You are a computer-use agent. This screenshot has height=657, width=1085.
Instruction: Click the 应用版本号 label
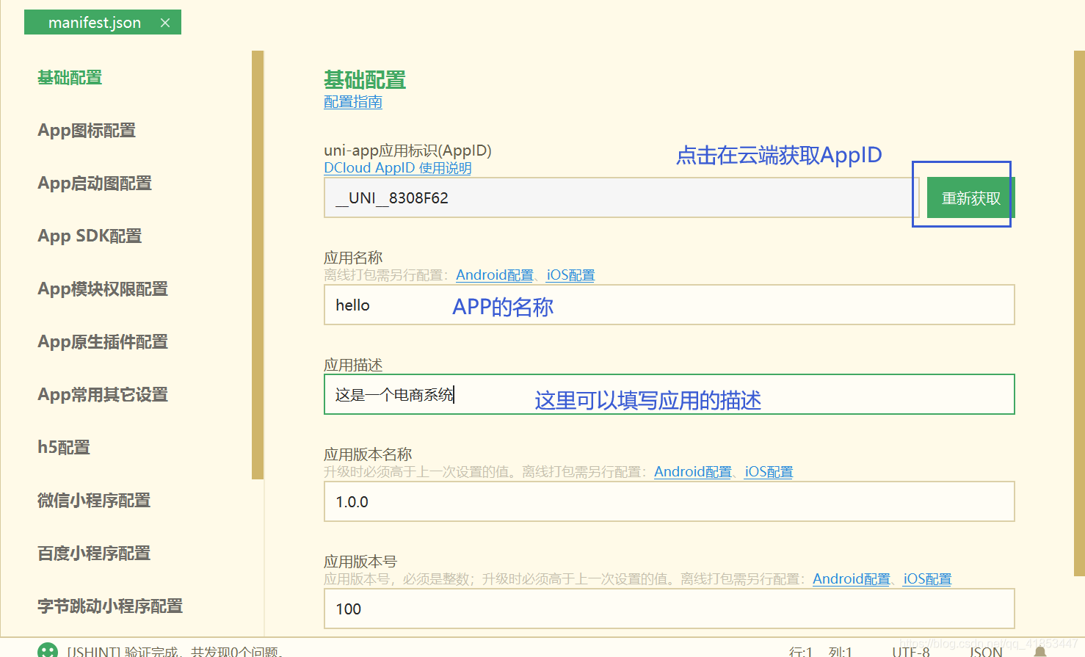(x=360, y=562)
